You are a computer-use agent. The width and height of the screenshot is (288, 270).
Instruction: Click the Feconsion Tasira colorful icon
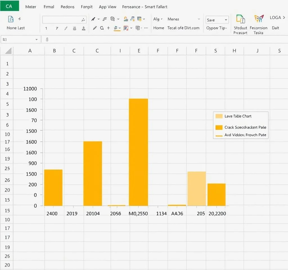[258, 19]
